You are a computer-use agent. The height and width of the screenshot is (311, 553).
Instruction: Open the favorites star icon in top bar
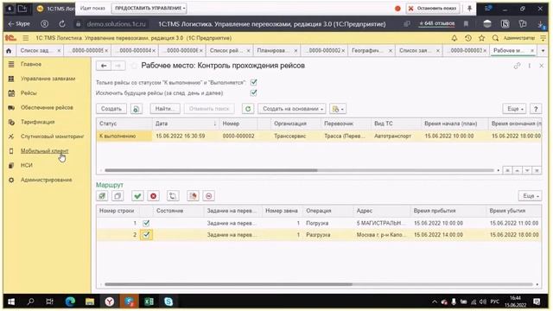[x=481, y=38]
